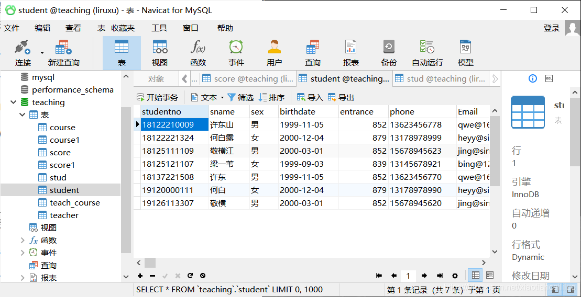
Task: Select the 表 table toolbar button
Action: point(122,53)
